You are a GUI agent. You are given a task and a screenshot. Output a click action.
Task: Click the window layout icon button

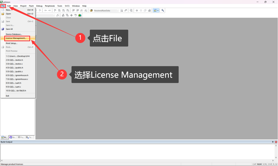click(x=155, y=11)
